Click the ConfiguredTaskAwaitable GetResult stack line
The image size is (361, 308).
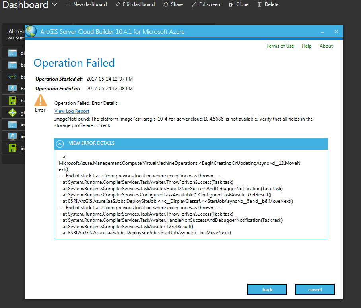[167, 195]
